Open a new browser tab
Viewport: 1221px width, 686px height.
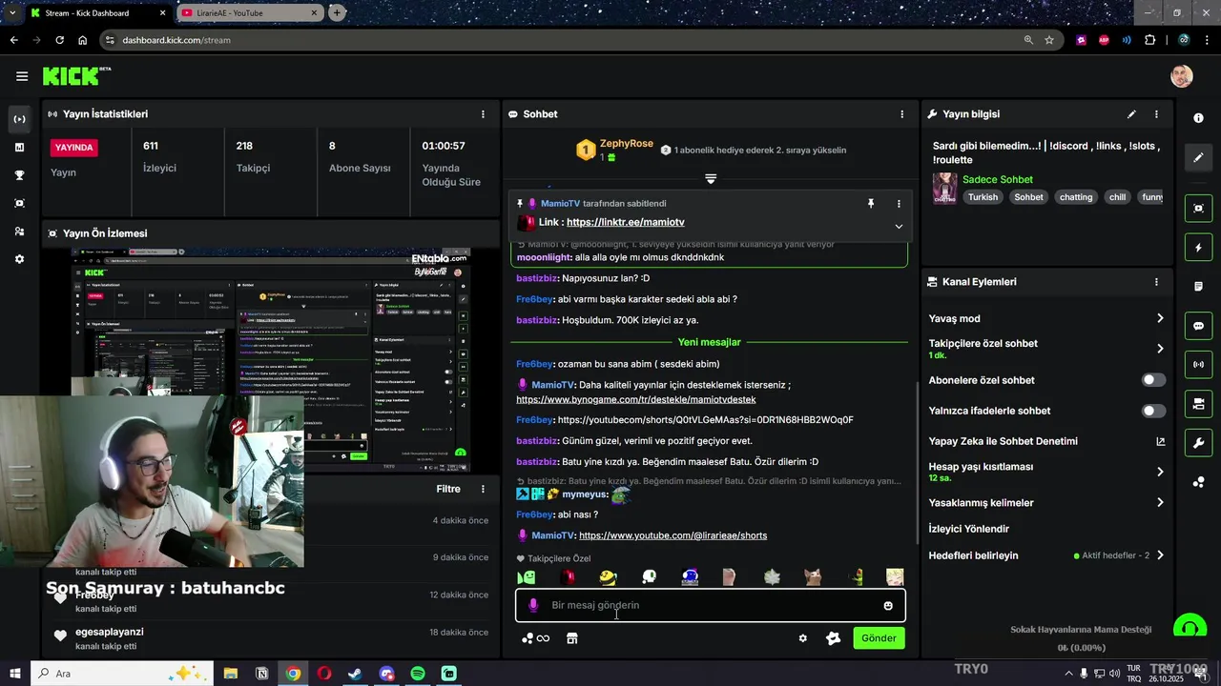[x=337, y=12]
